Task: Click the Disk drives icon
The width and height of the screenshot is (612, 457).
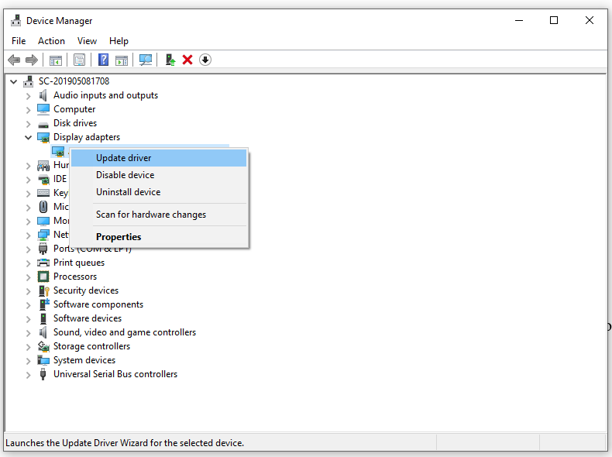Action: (x=43, y=125)
